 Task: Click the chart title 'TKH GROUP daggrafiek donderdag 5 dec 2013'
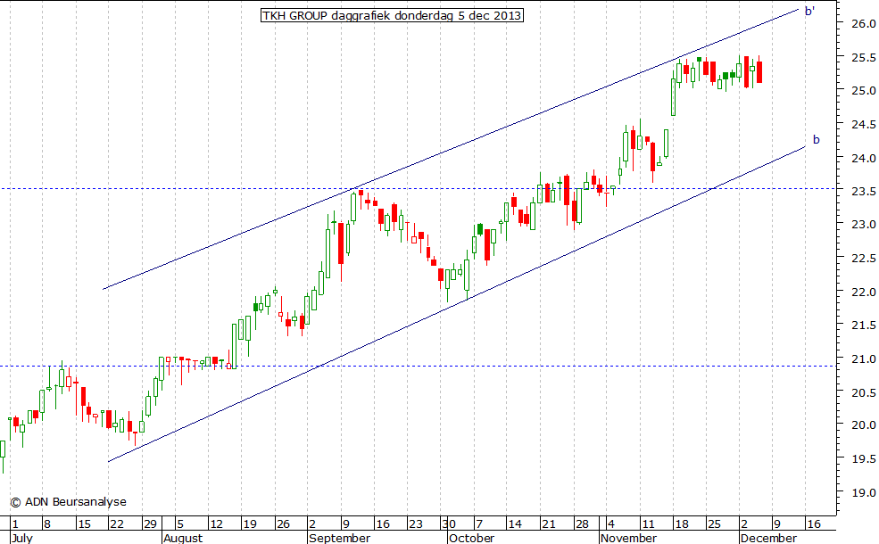392,15
